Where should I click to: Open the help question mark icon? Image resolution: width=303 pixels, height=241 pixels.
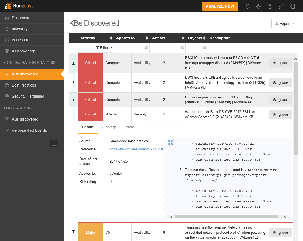pos(270,6)
